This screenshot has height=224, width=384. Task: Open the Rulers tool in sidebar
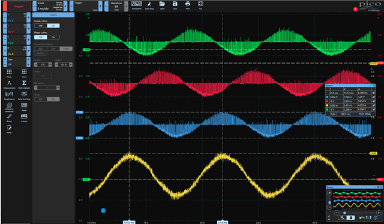[10, 118]
